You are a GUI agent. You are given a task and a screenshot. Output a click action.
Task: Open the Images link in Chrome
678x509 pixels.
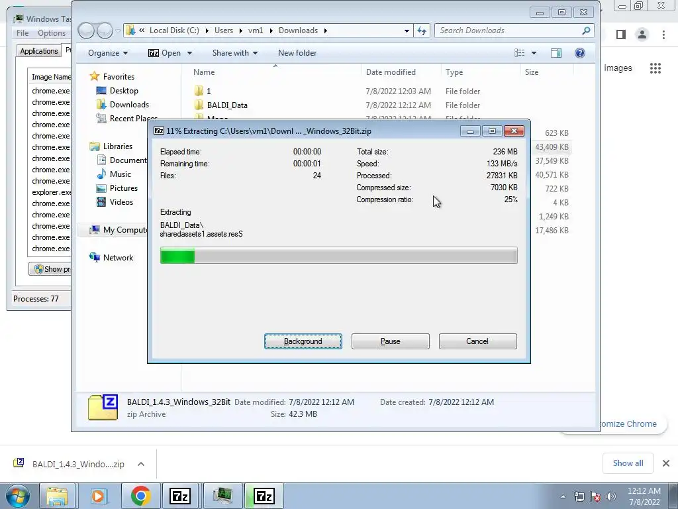[618, 68]
